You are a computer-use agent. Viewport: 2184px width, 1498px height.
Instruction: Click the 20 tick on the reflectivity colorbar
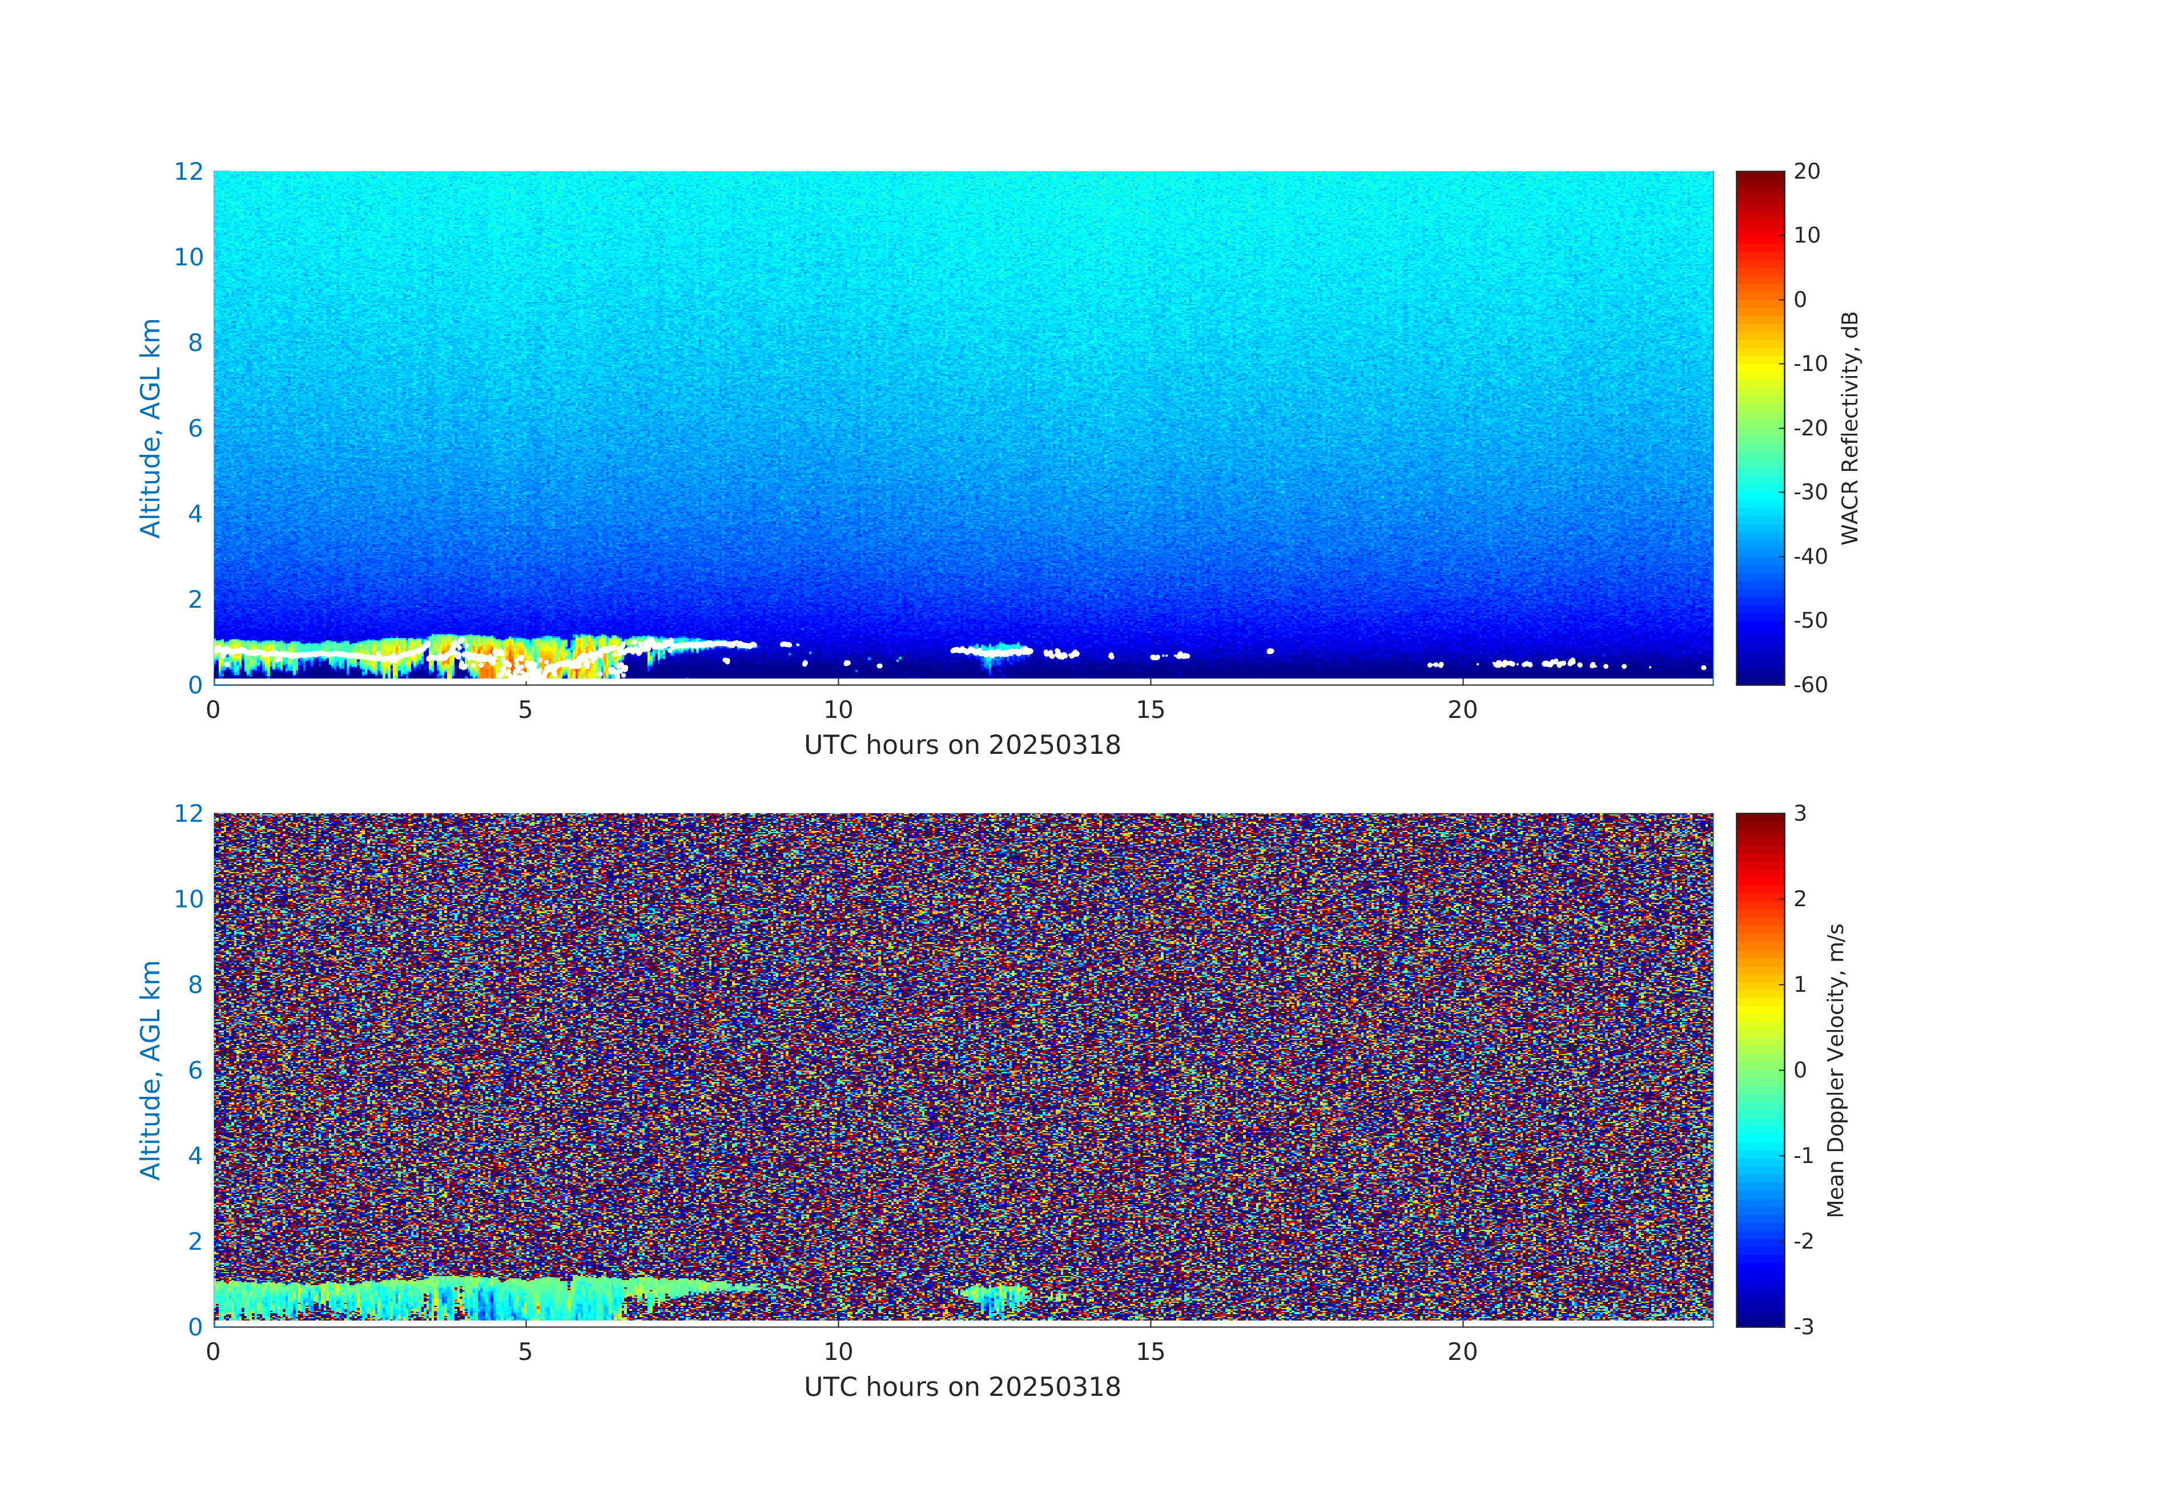click(1806, 172)
